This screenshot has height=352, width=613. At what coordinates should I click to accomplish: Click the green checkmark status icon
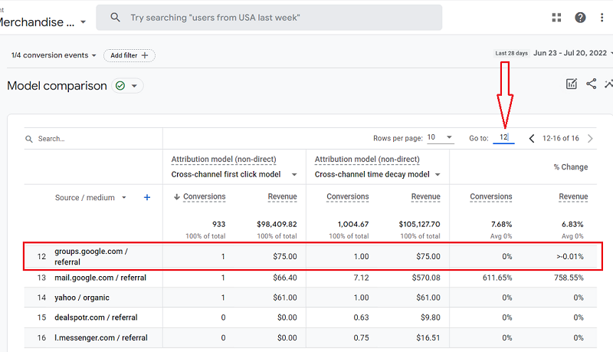[x=120, y=86]
